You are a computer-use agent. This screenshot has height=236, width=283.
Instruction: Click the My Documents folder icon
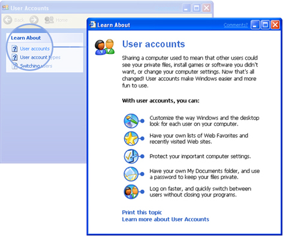(131, 174)
